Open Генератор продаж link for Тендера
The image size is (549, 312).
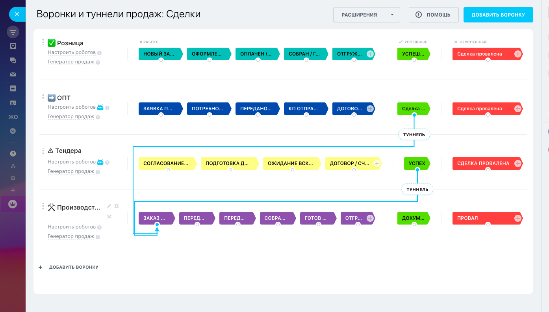click(71, 171)
